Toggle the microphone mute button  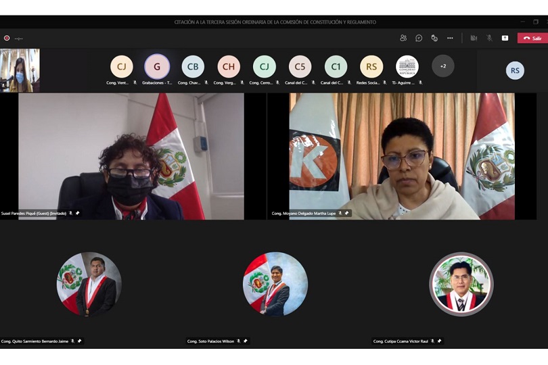coord(489,38)
